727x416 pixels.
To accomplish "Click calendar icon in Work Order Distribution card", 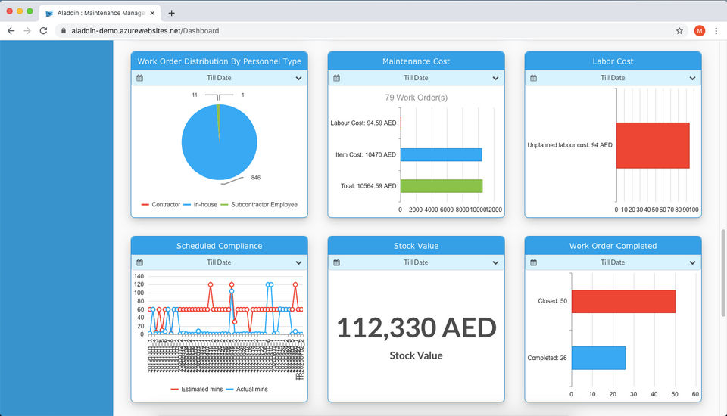I will [x=139, y=78].
